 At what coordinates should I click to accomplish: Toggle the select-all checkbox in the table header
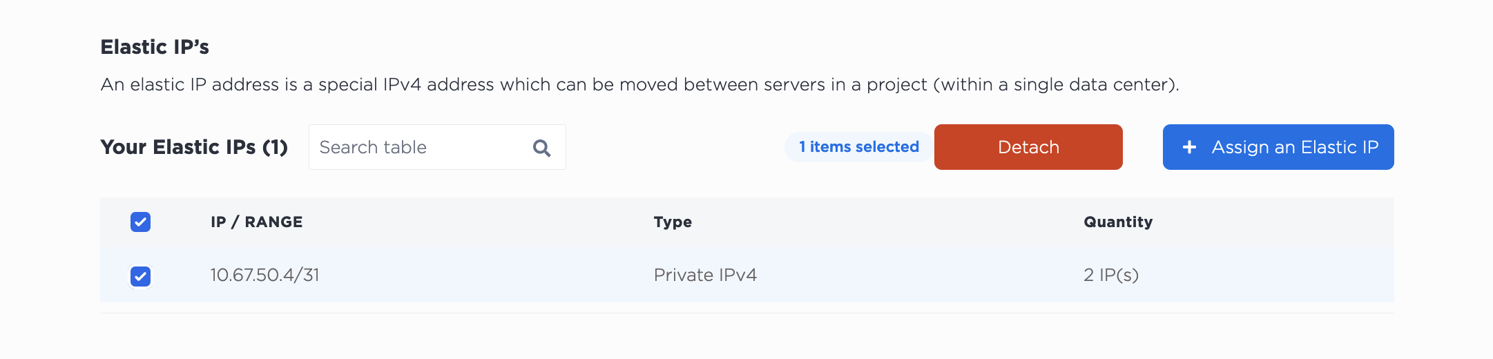[x=140, y=222]
